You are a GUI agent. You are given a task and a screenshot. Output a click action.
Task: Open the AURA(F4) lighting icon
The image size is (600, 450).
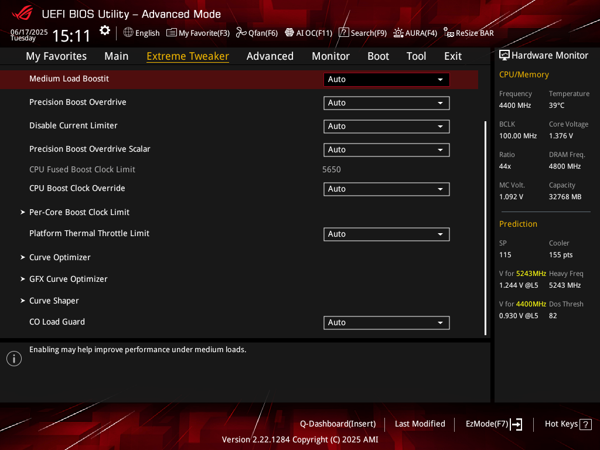tap(398, 33)
